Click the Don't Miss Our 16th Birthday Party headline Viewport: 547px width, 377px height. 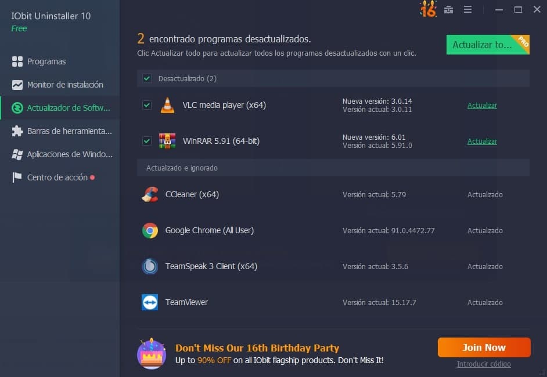(x=257, y=348)
